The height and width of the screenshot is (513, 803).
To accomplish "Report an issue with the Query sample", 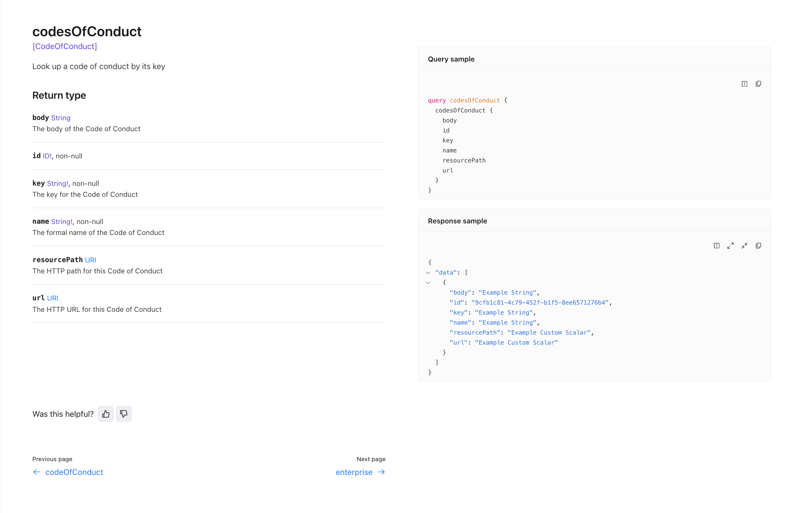I will point(744,84).
